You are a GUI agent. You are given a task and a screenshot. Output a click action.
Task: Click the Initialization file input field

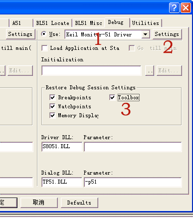click(91, 70)
